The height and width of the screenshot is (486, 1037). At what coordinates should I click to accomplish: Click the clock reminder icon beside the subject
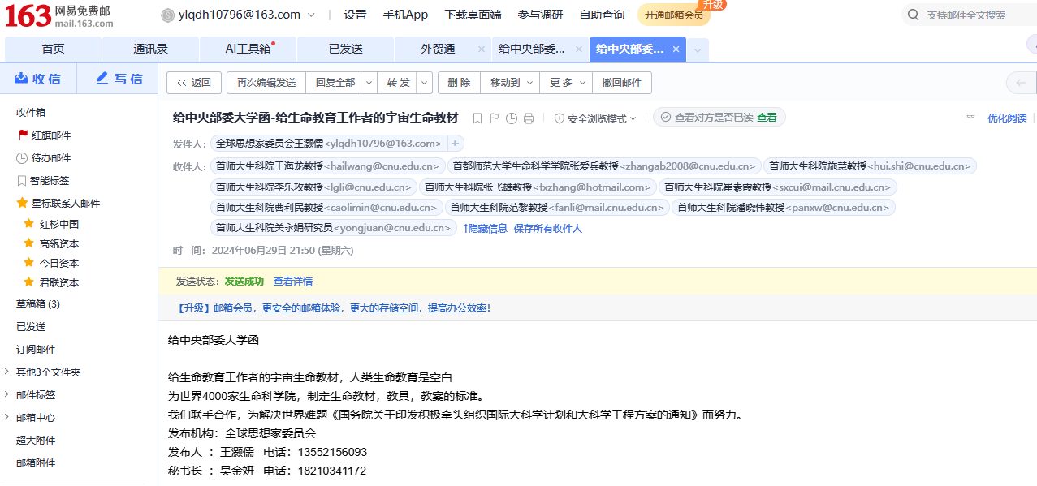coord(512,118)
